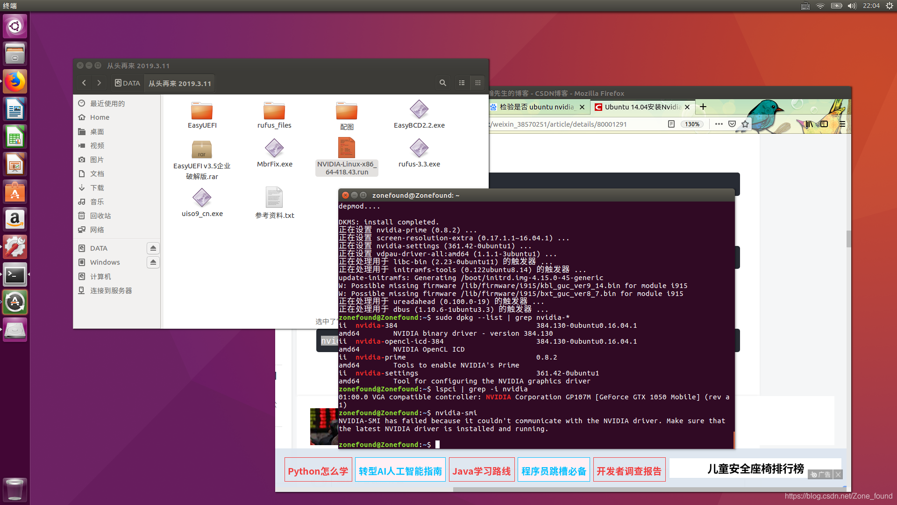The height and width of the screenshot is (505, 897).
Task: Open 连接到服务器 in the sidebar
Action: [x=117, y=290]
